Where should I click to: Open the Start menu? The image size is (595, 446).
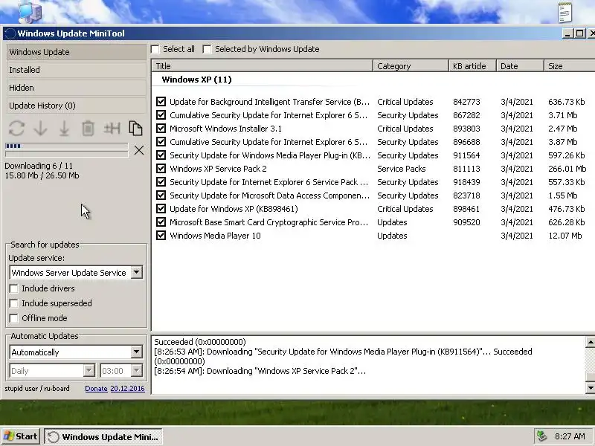tap(21, 436)
